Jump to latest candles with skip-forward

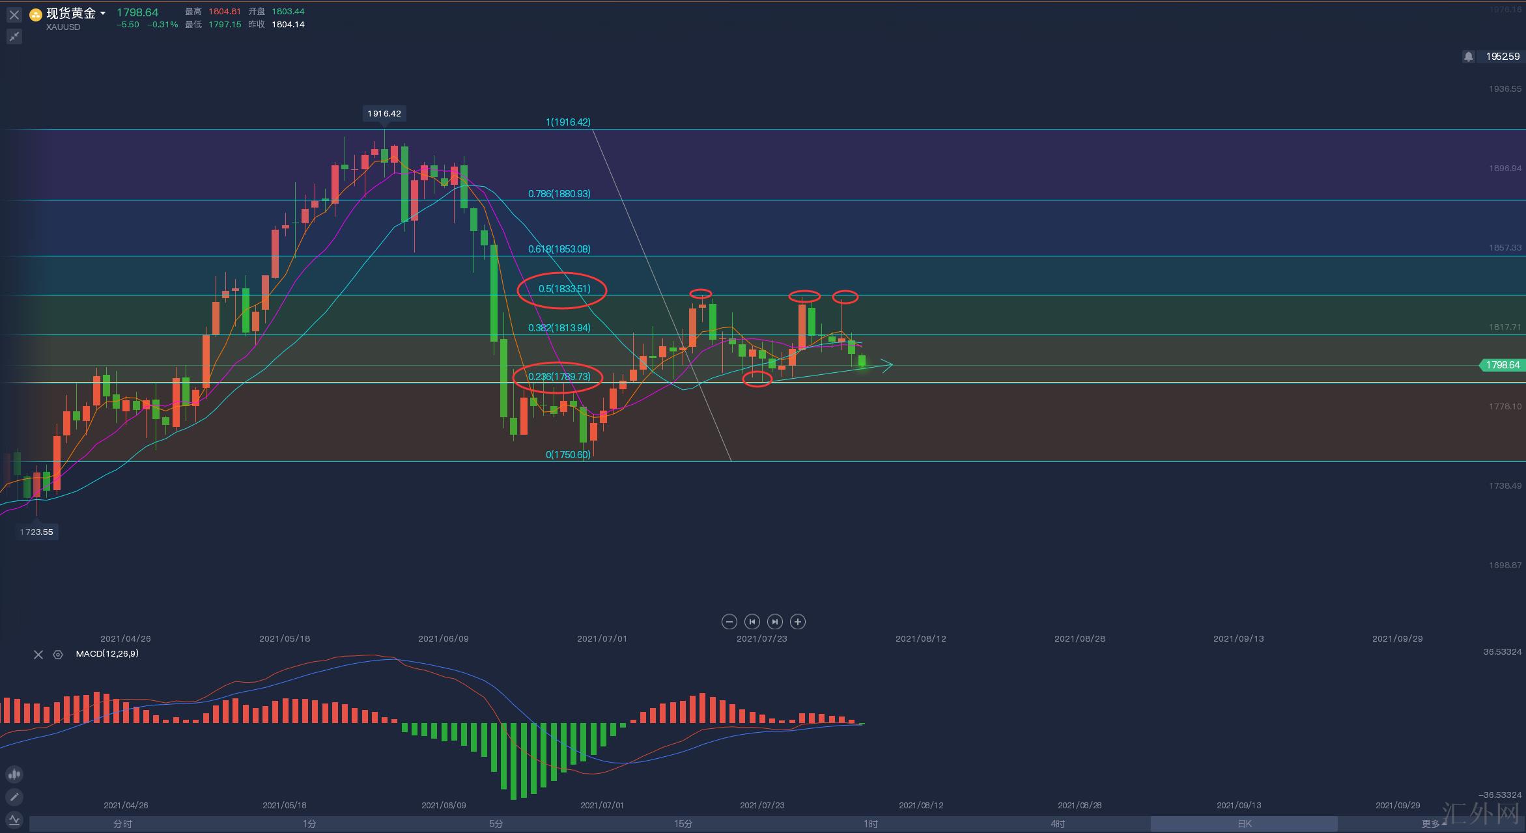(x=774, y=621)
